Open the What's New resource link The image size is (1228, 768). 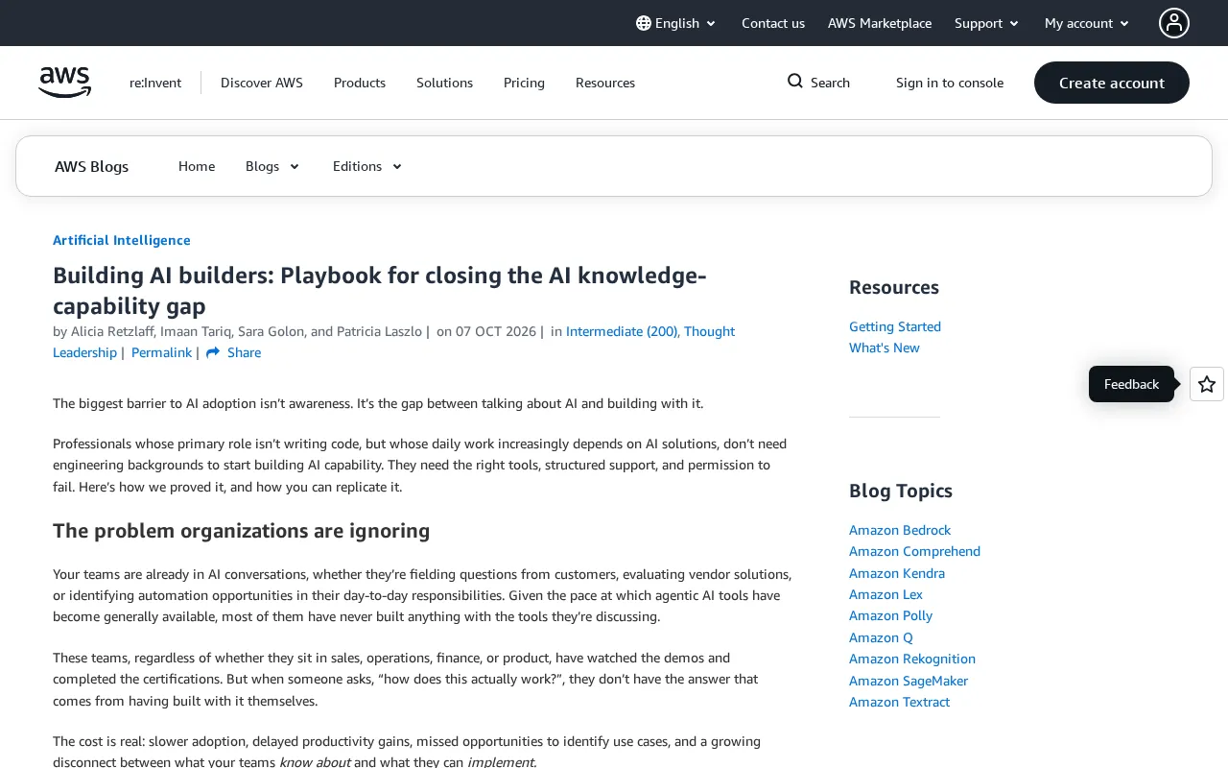click(x=885, y=348)
